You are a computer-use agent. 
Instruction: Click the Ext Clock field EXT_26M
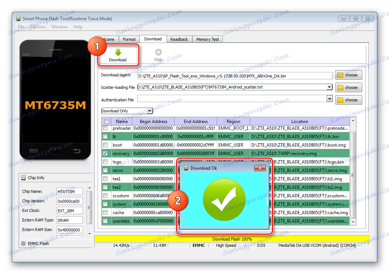[x=69, y=211]
